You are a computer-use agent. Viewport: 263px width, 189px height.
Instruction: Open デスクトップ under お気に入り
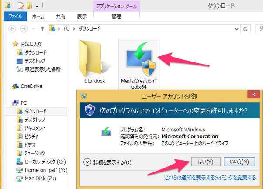(x=31, y=61)
